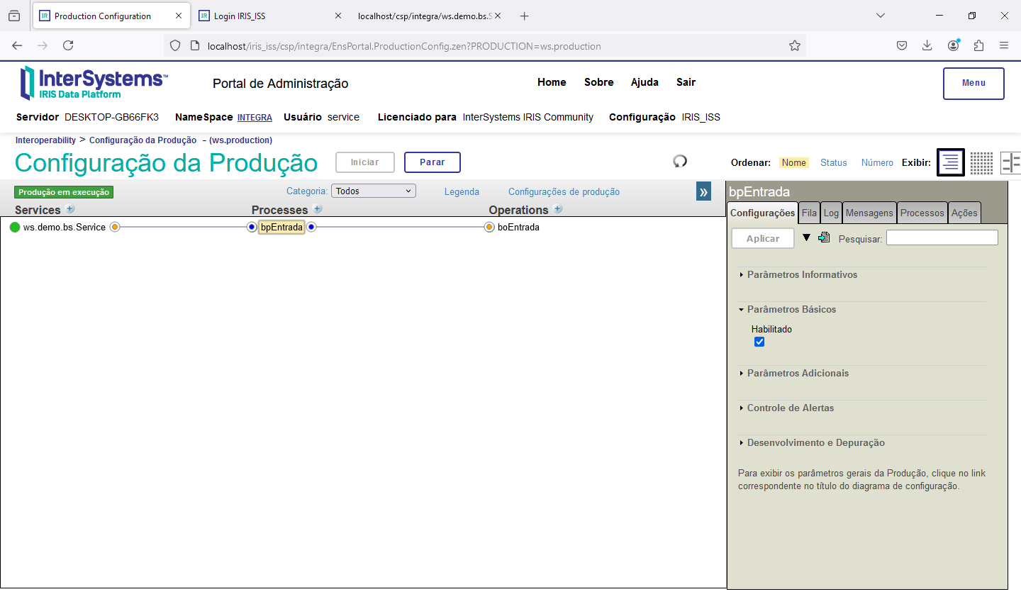
Task: Add a new Operation with plus icon
Action: click(x=558, y=209)
